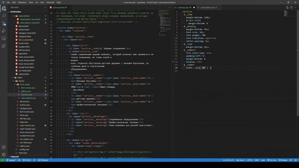
Task: Open about.html in the explorer
Action: tap(23, 26)
